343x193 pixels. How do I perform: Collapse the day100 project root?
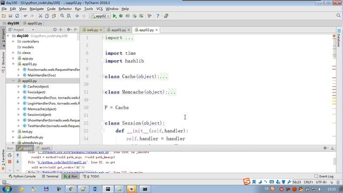(9, 36)
